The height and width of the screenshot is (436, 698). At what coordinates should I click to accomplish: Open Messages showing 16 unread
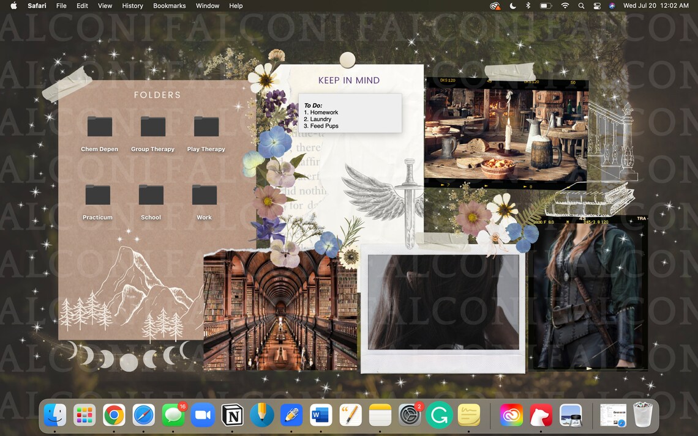pos(173,415)
